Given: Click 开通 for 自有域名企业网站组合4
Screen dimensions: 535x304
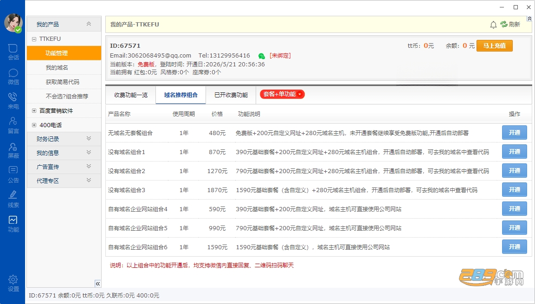Looking at the screenshot, I should coord(514,209).
